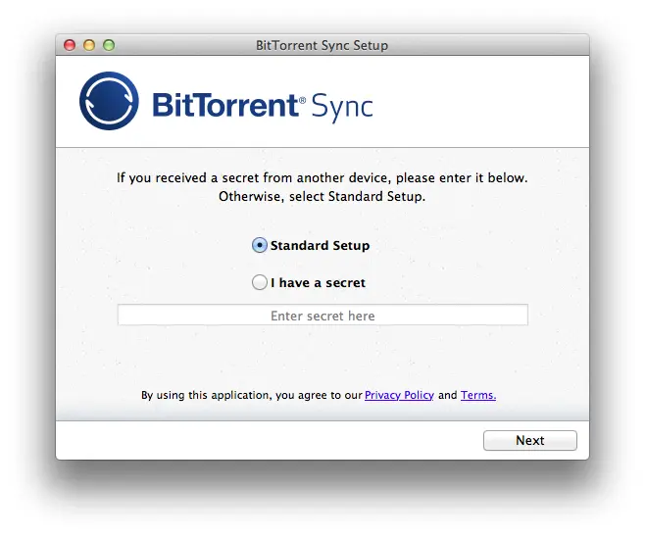This screenshot has height=537, width=645.
Task: Open the Terms link
Action: click(x=478, y=395)
